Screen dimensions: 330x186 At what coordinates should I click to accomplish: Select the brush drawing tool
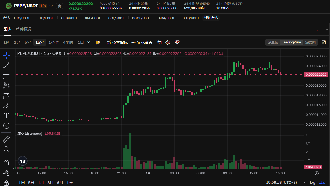pyautogui.click(x=6, y=106)
